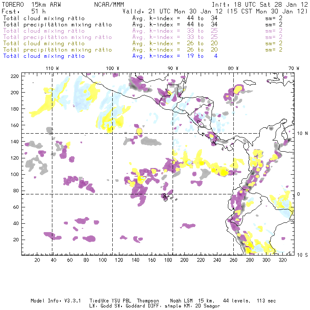310x310 pixels.
Task: Click the olive "Total cloud mixing ratio" legend entry
Action: (x=44, y=43)
